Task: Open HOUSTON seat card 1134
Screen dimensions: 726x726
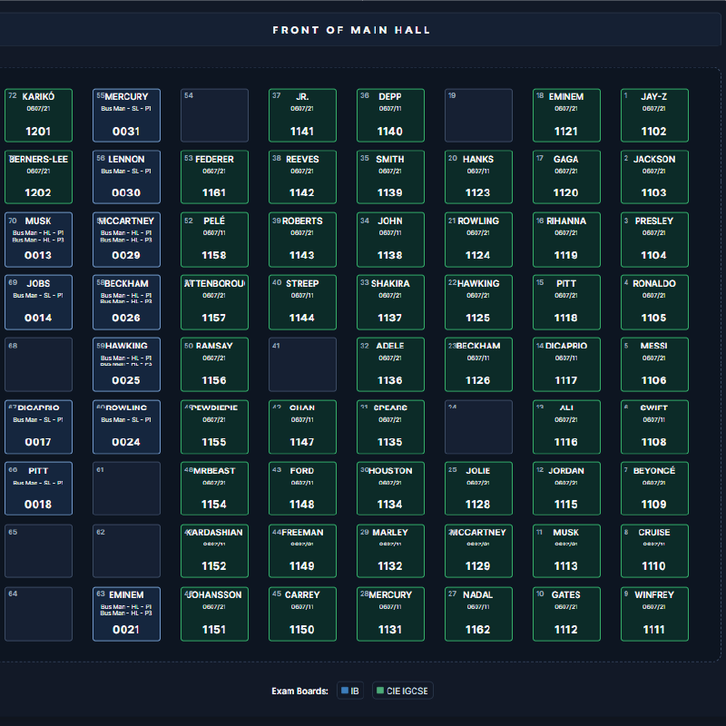Action: (390, 488)
